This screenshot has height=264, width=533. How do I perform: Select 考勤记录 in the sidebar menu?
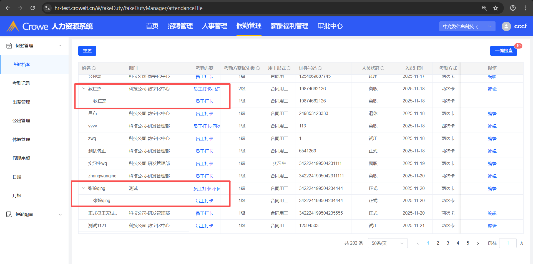21,83
